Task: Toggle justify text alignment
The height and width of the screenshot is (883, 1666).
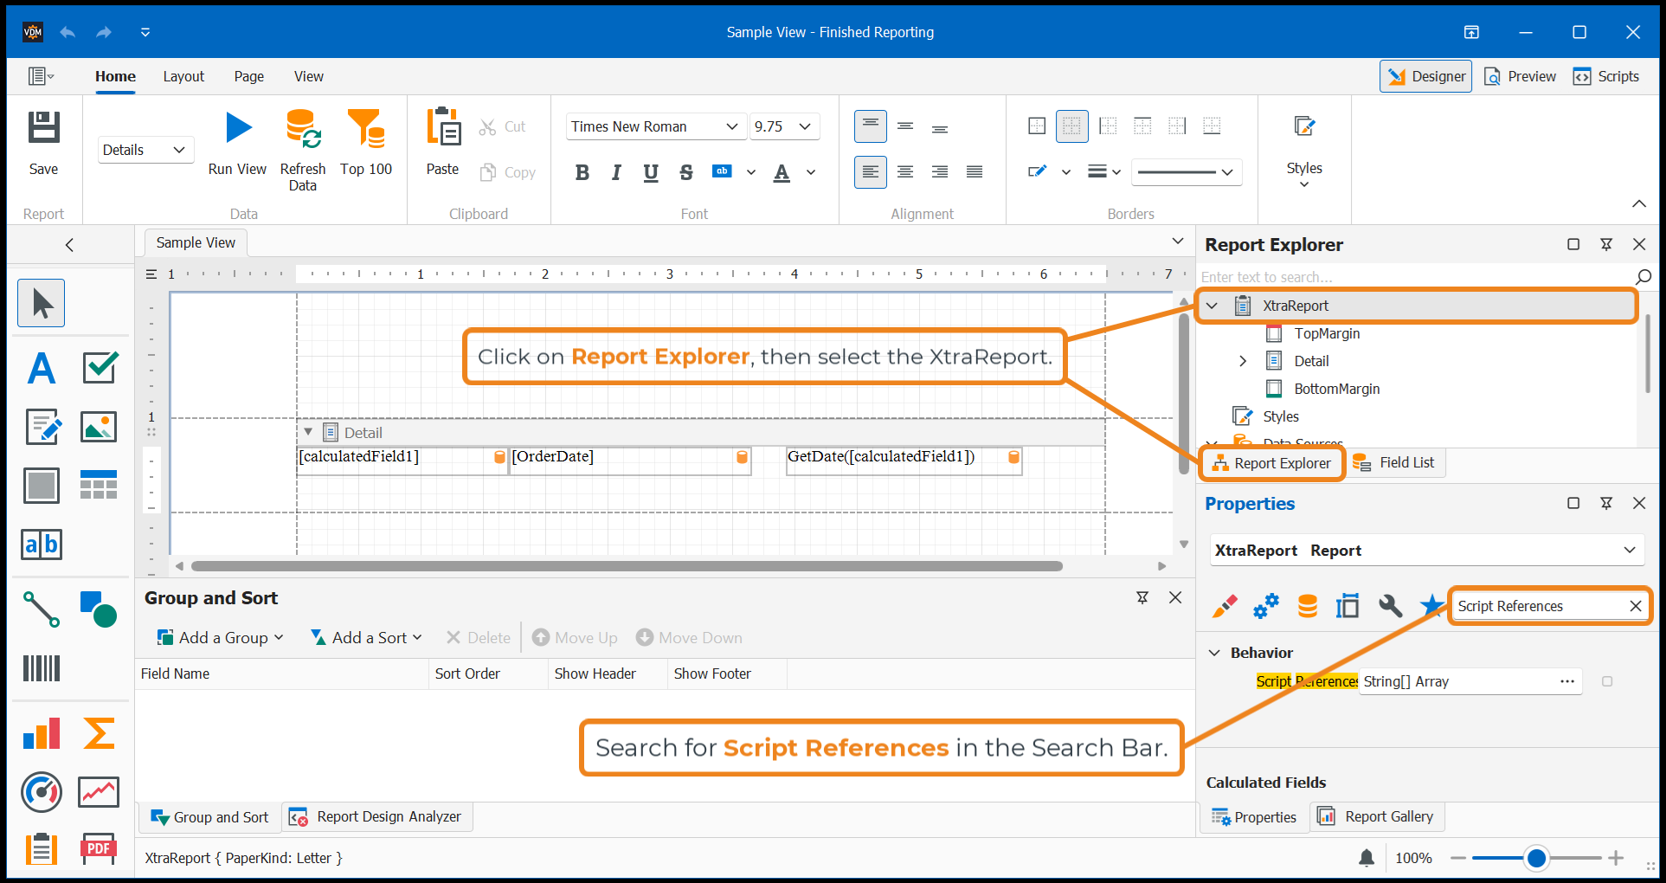Action: 975,171
